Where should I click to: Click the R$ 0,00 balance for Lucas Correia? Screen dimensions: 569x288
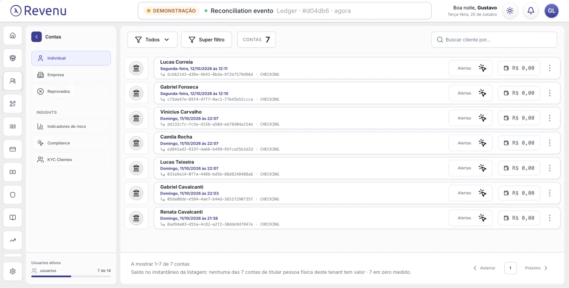click(x=519, y=68)
